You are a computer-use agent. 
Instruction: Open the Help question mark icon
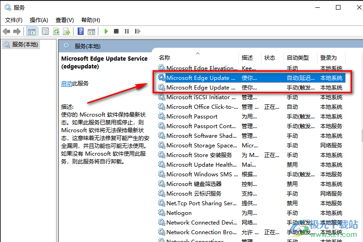(80, 31)
